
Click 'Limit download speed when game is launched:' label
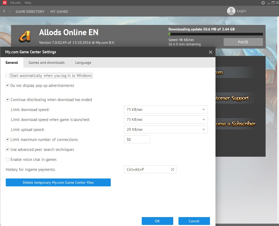(x=50, y=120)
